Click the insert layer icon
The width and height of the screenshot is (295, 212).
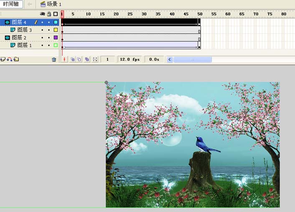(x=3, y=59)
